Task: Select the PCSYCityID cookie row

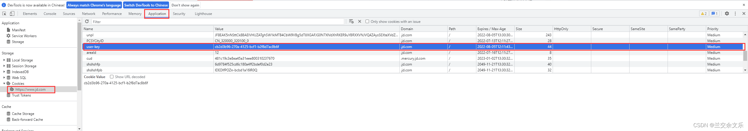Action: click(x=413, y=41)
